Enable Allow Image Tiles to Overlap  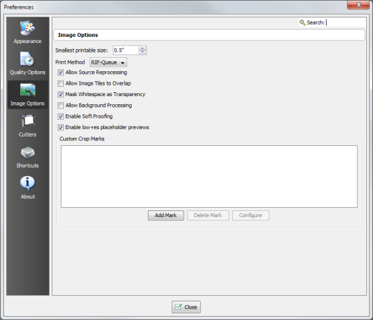click(x=60, y=83)
